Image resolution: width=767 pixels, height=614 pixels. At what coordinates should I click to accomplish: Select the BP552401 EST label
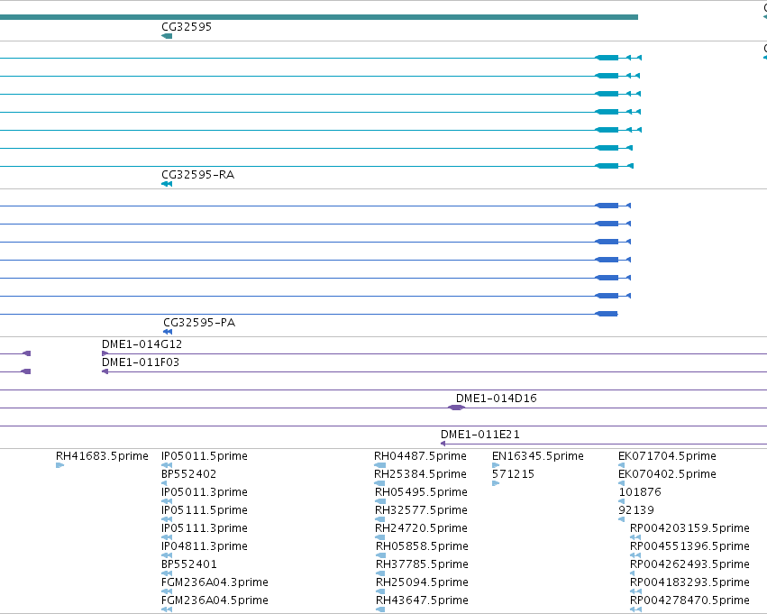[188, 564]
